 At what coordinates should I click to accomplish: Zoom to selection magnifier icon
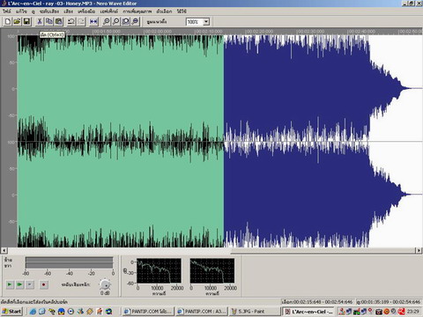(x=126, y=21)
